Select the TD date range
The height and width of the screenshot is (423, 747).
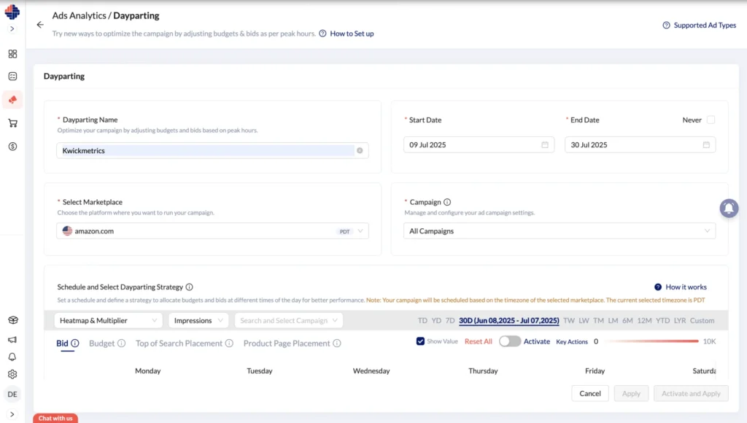[x=422, y=321]
